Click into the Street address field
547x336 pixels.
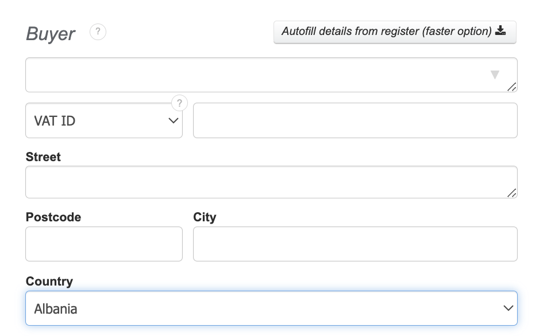(x=264, y=182)
